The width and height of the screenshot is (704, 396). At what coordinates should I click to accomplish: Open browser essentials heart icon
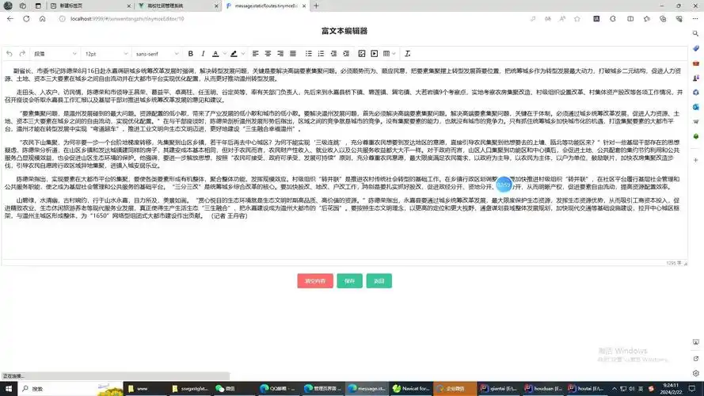[x=679, y=19]
